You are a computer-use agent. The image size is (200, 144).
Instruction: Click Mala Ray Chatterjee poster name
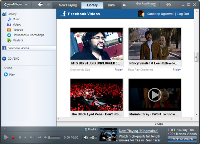click(140, 70)
